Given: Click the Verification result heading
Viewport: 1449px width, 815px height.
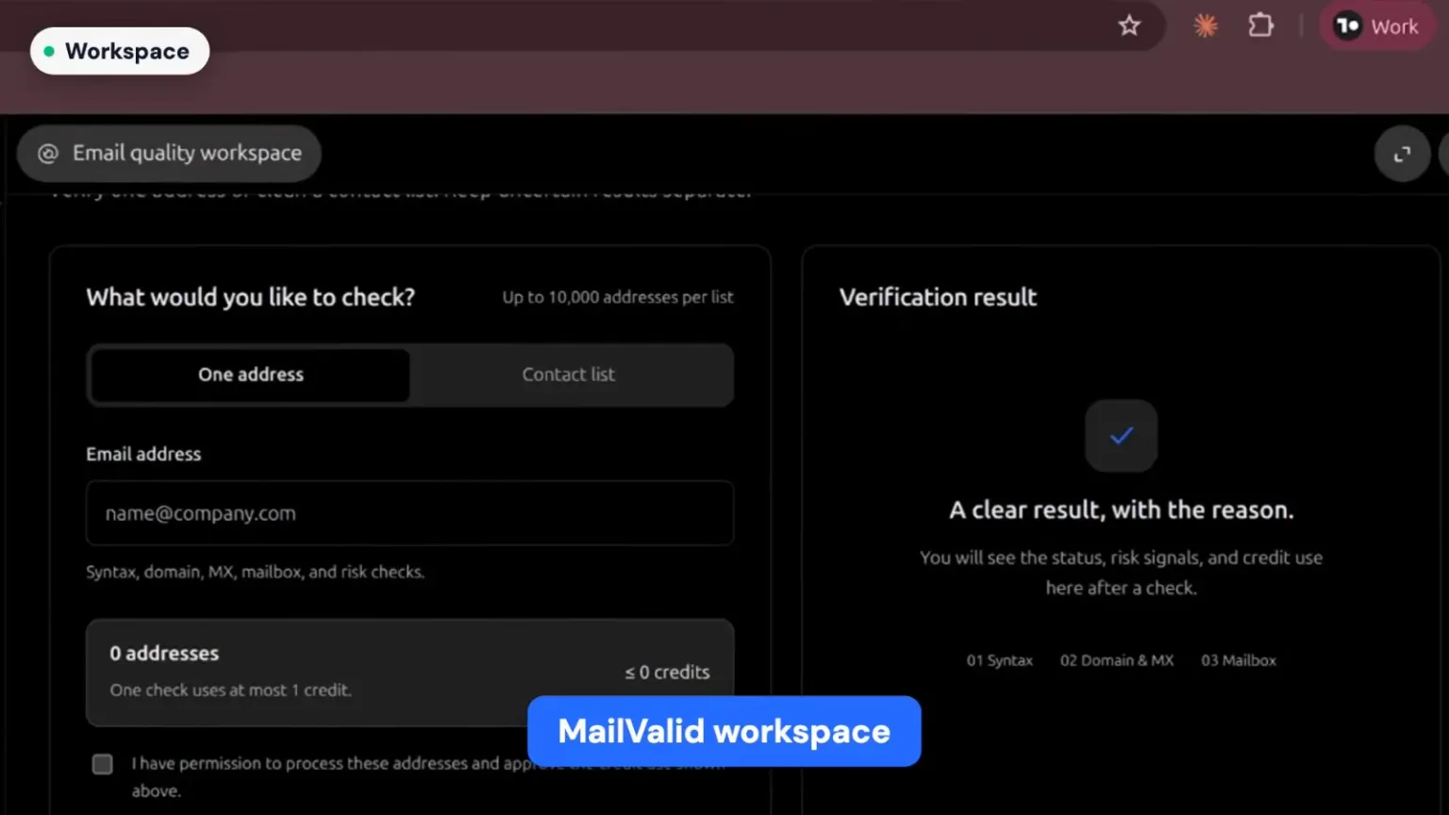Looking at the screenshot, I should point(938,297).
